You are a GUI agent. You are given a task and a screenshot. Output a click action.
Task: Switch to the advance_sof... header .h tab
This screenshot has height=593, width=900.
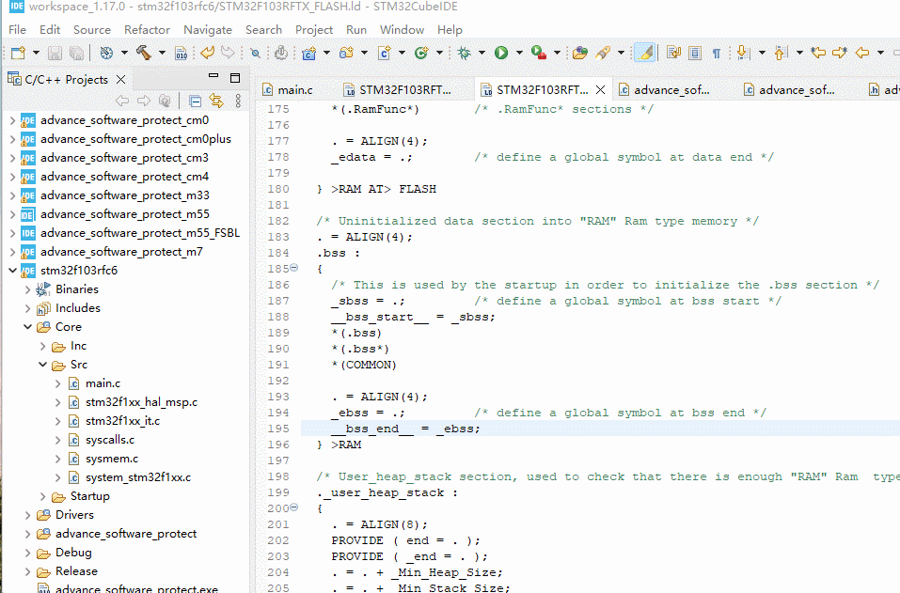(884, 89)
